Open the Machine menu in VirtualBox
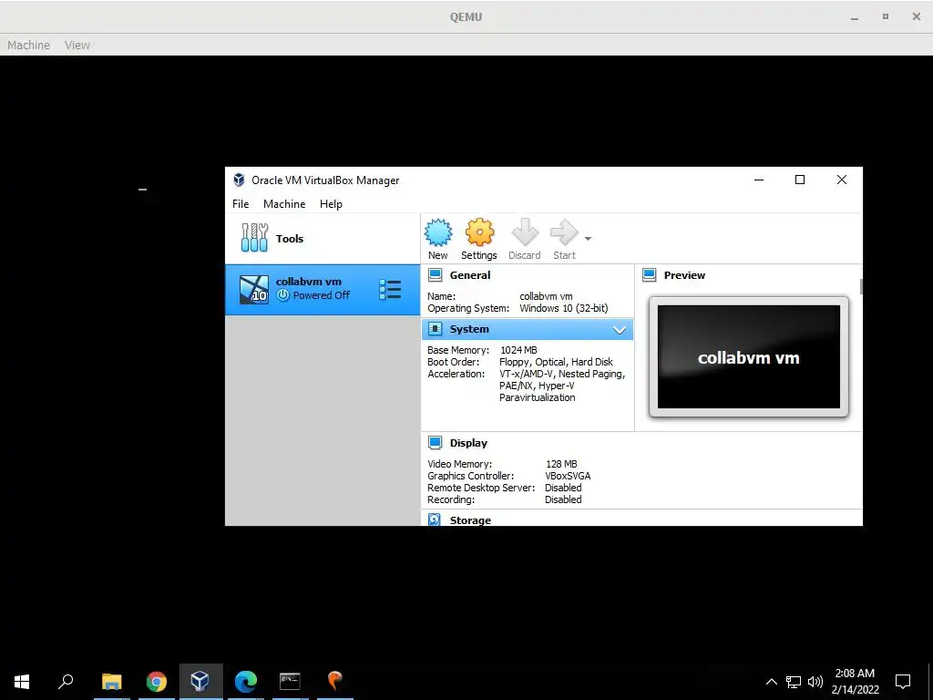The height and width of the screenshot is (700, 933). pos(284,204)
